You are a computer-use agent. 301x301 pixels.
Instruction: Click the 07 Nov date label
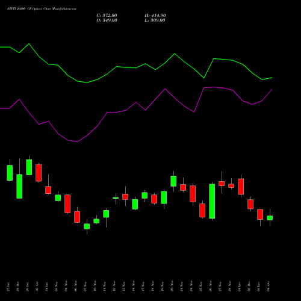[85, 287]
